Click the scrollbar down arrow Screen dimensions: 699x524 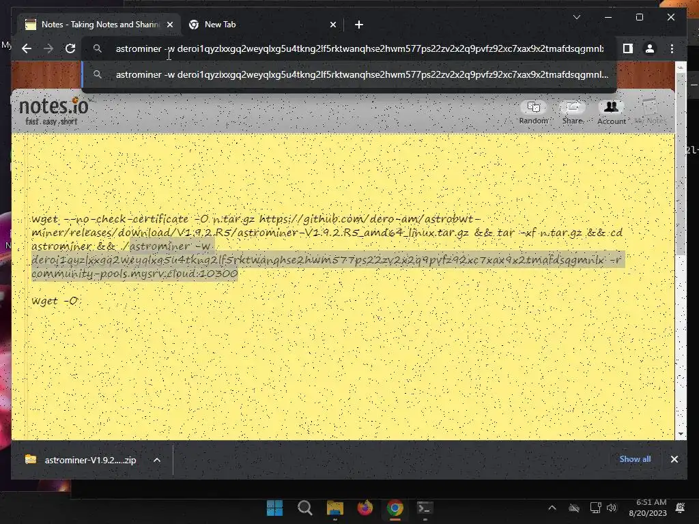681,434
